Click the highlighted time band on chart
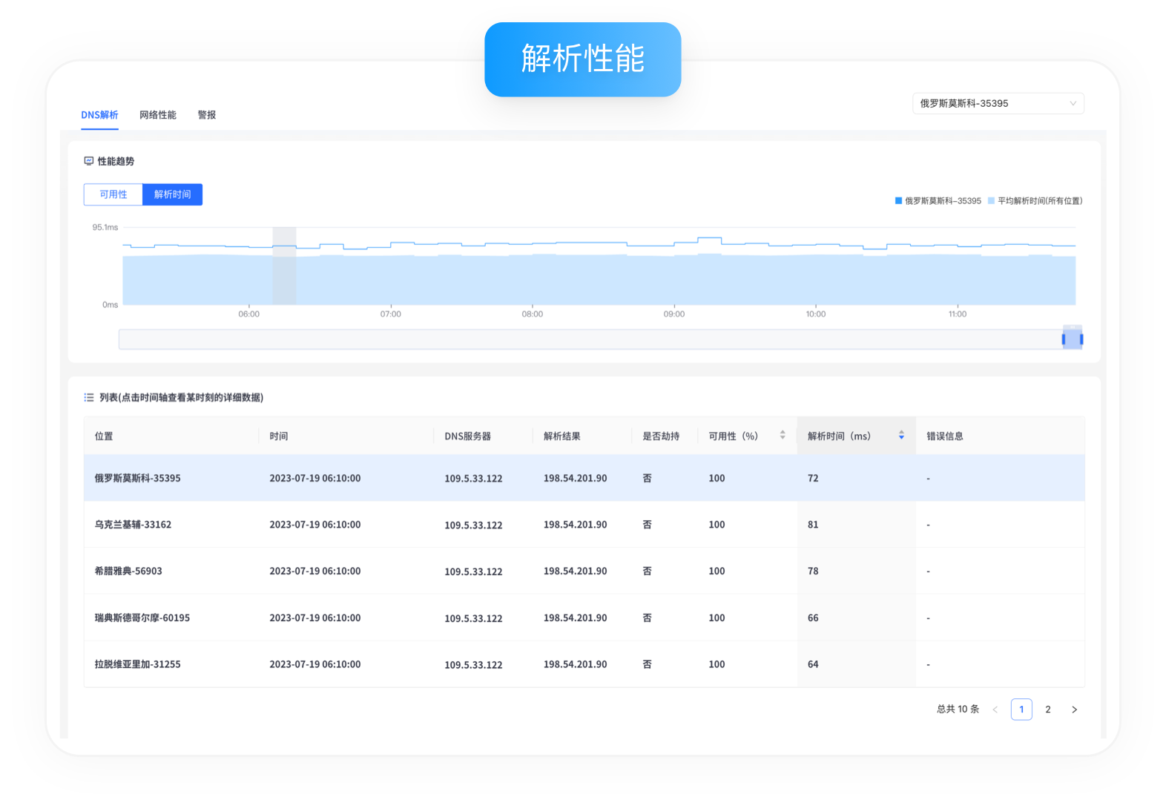The image size is (1166, 806). coord(284,266)
